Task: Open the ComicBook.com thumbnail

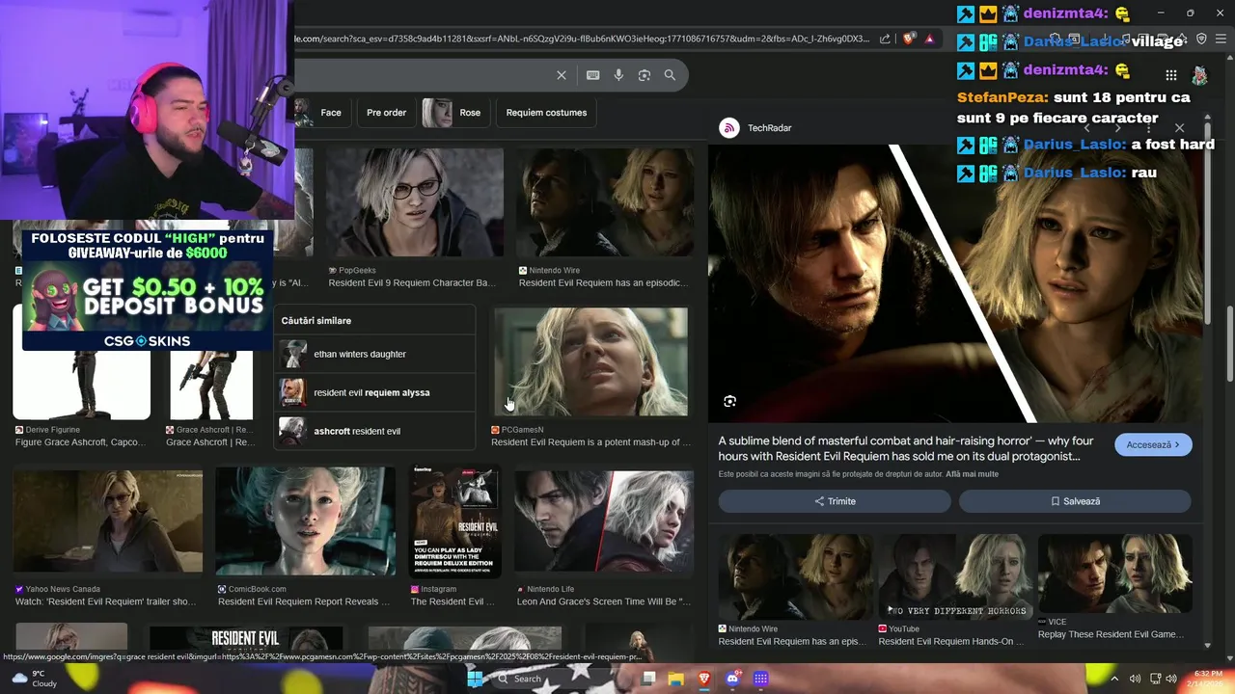Action: [305, 521]
